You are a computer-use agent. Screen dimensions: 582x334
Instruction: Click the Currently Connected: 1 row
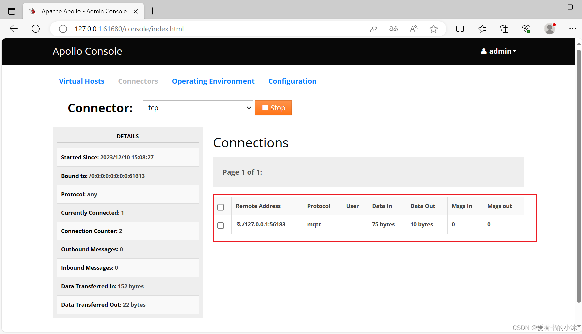(x=128, y=213)
